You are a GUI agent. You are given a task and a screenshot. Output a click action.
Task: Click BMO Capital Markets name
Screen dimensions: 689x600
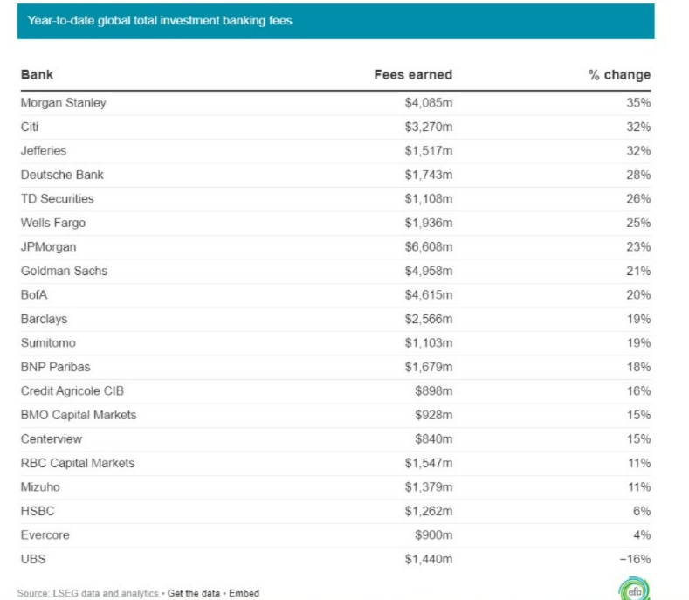[79, 415]
